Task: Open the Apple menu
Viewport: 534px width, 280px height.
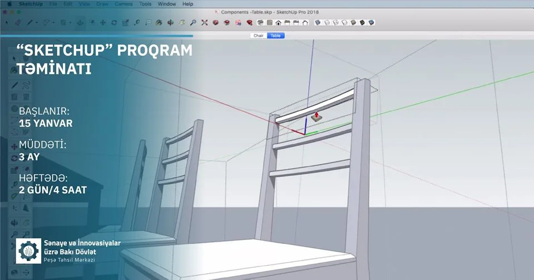Action: pos(9,4)
